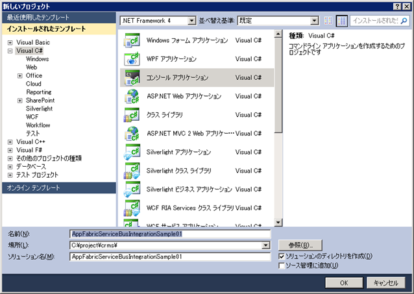Click the template list scroll up arrow
Image resolution: width=414 pixels, height=294 pixels.
[278, 34]
